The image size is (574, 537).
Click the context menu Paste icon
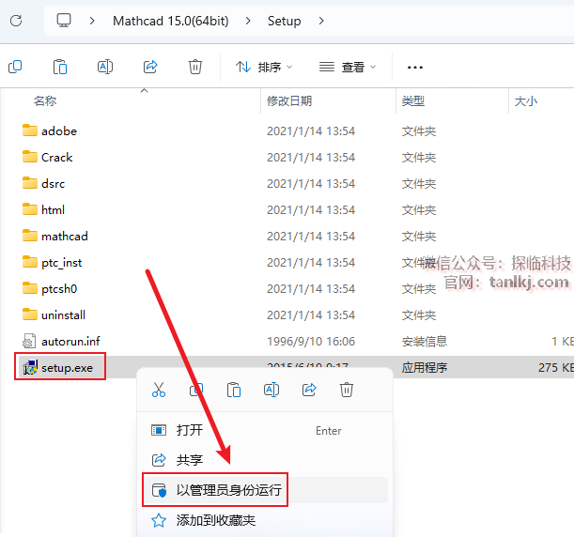(x=234, y=390)
